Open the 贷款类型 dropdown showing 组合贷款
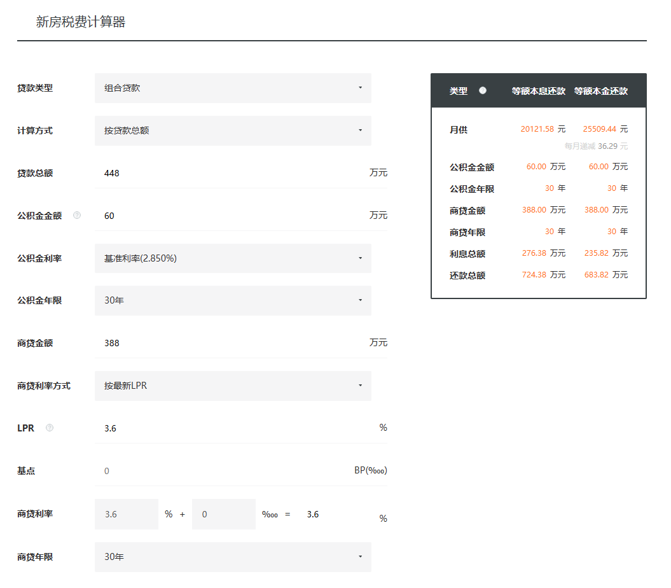Viewport: 671px width, 588px height. (x=233, y=88)
